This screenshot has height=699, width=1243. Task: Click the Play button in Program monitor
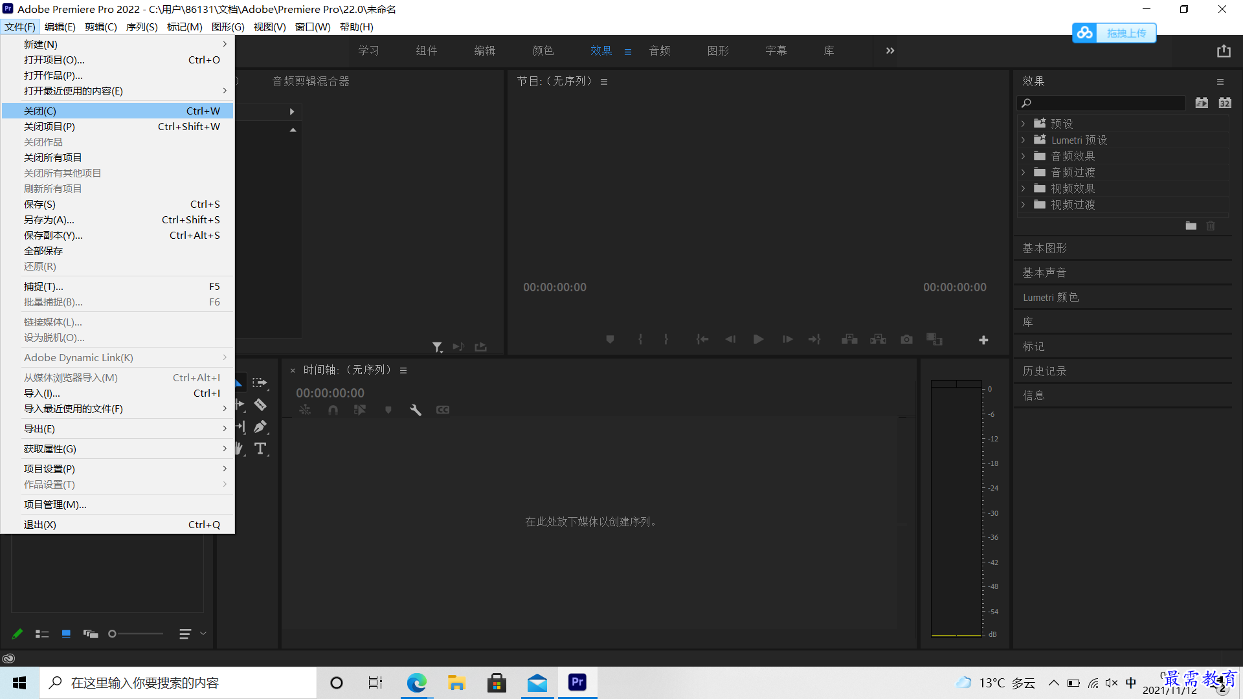pos(758,339)
